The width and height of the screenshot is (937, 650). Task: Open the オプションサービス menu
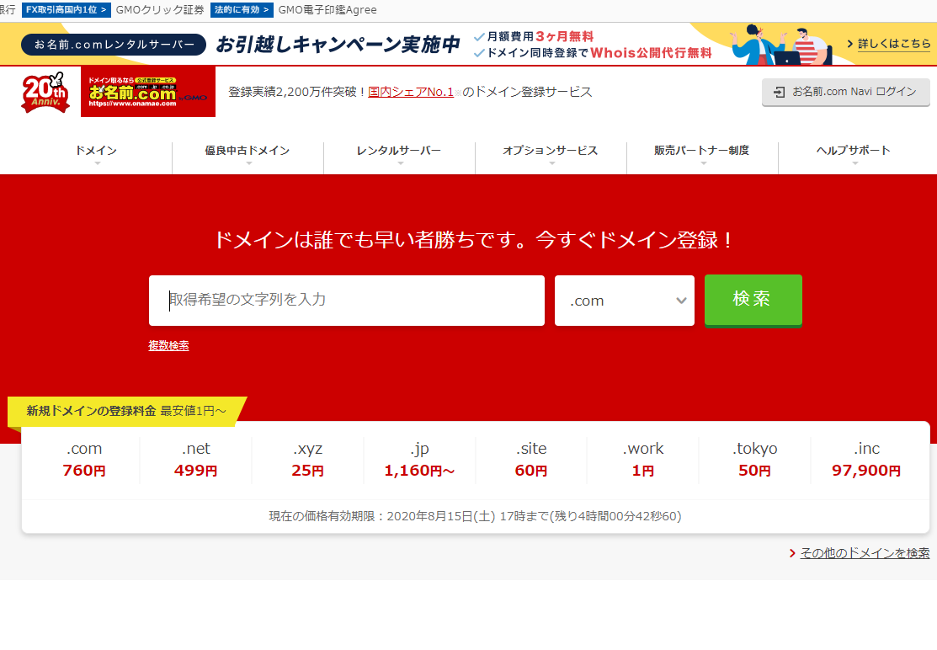tap(551, 151)
